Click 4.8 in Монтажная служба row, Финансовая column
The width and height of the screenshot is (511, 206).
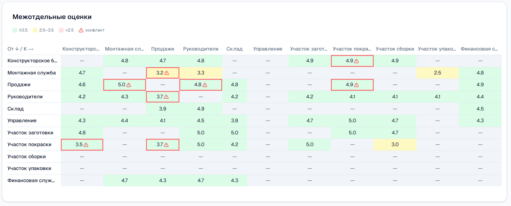(480, 73)
